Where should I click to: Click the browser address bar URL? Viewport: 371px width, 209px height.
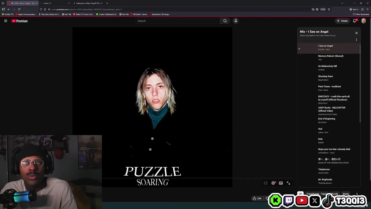pos(87,9)
